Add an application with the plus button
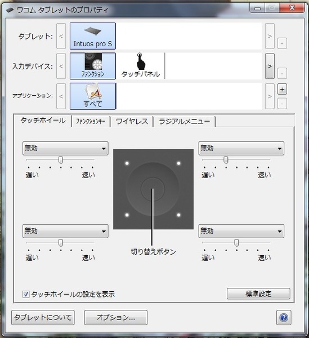The width and height of the screenshot is (309, 338). (282, 89)
